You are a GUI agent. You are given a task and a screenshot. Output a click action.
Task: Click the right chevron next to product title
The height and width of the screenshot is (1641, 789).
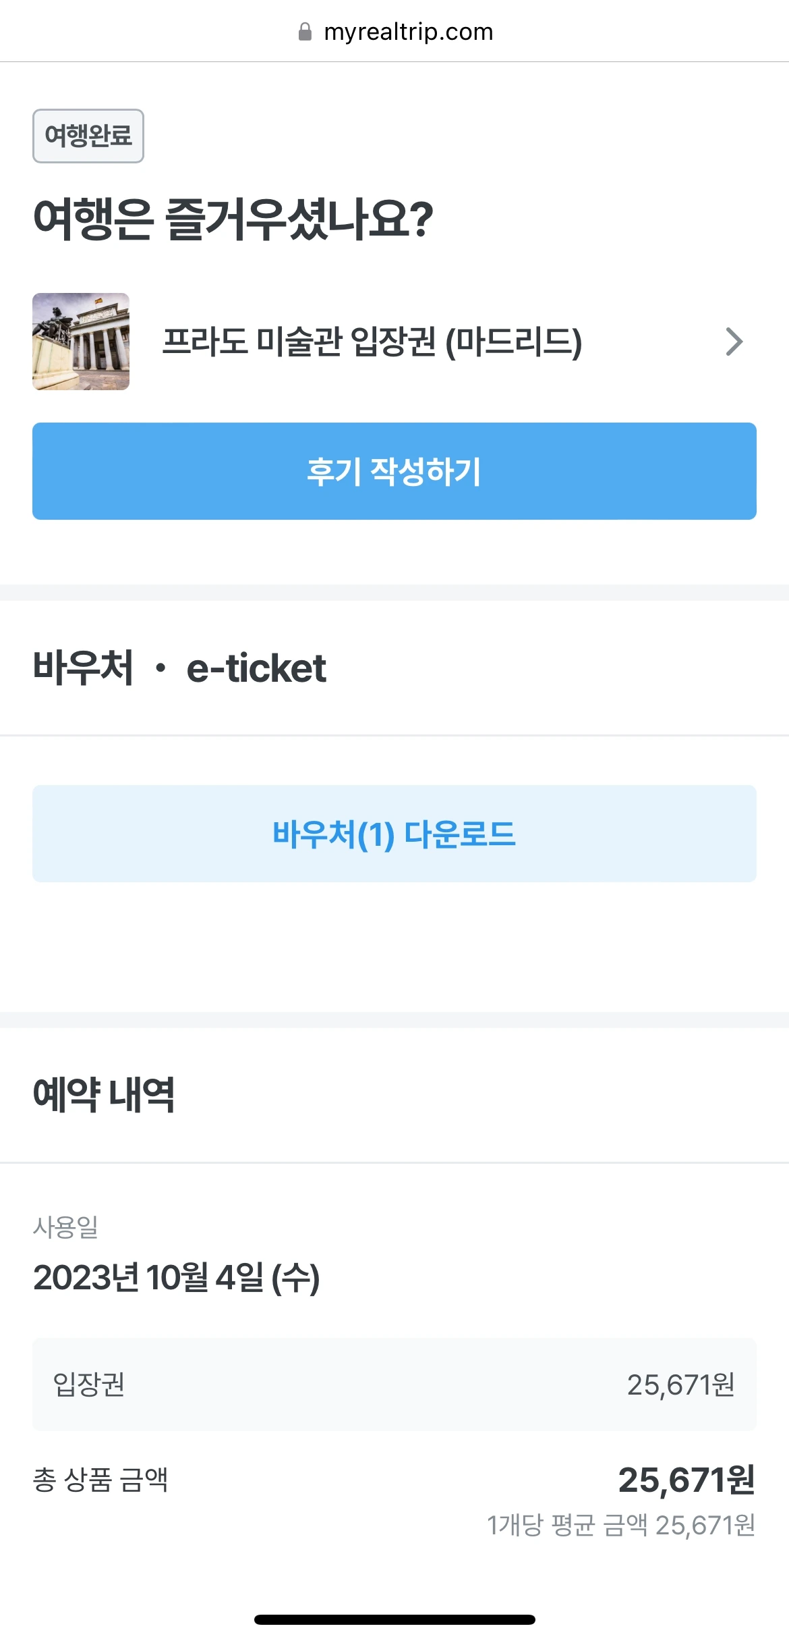tap(734, 342)
